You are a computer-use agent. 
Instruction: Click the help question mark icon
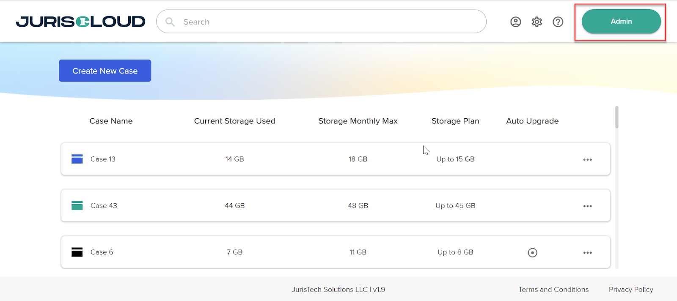[x=558, y=22]
